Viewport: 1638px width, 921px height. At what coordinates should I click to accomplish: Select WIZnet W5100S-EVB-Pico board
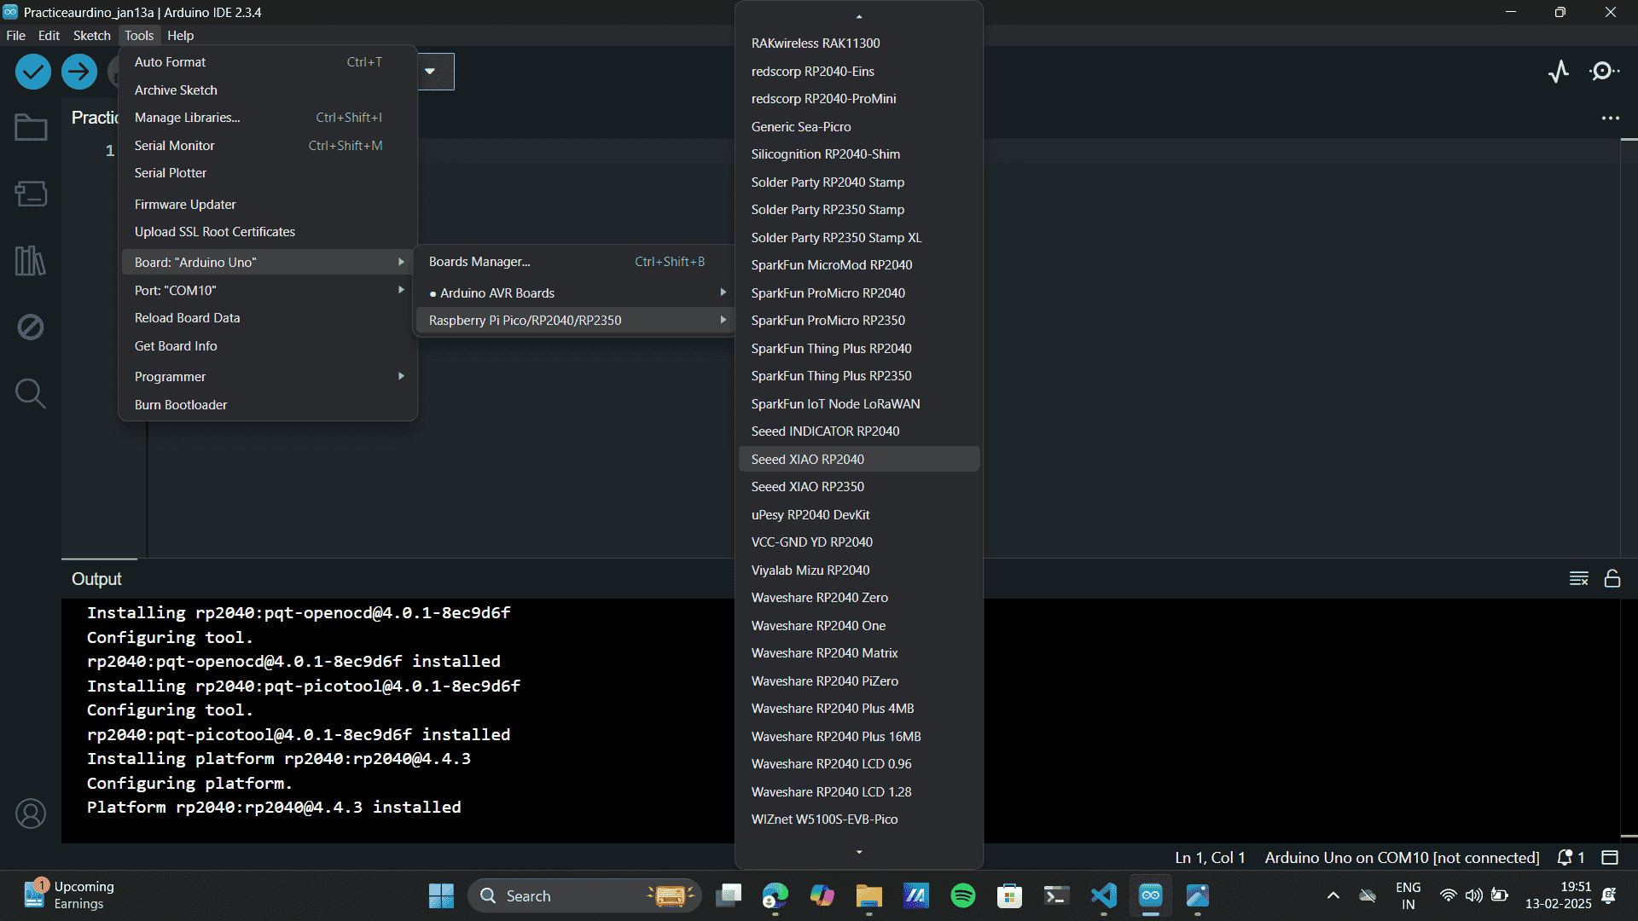(859, 820)
